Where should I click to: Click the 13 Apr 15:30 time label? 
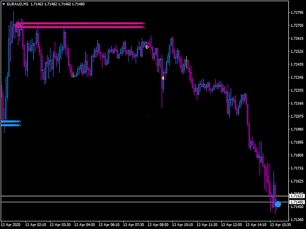click(x=281, y=225)
